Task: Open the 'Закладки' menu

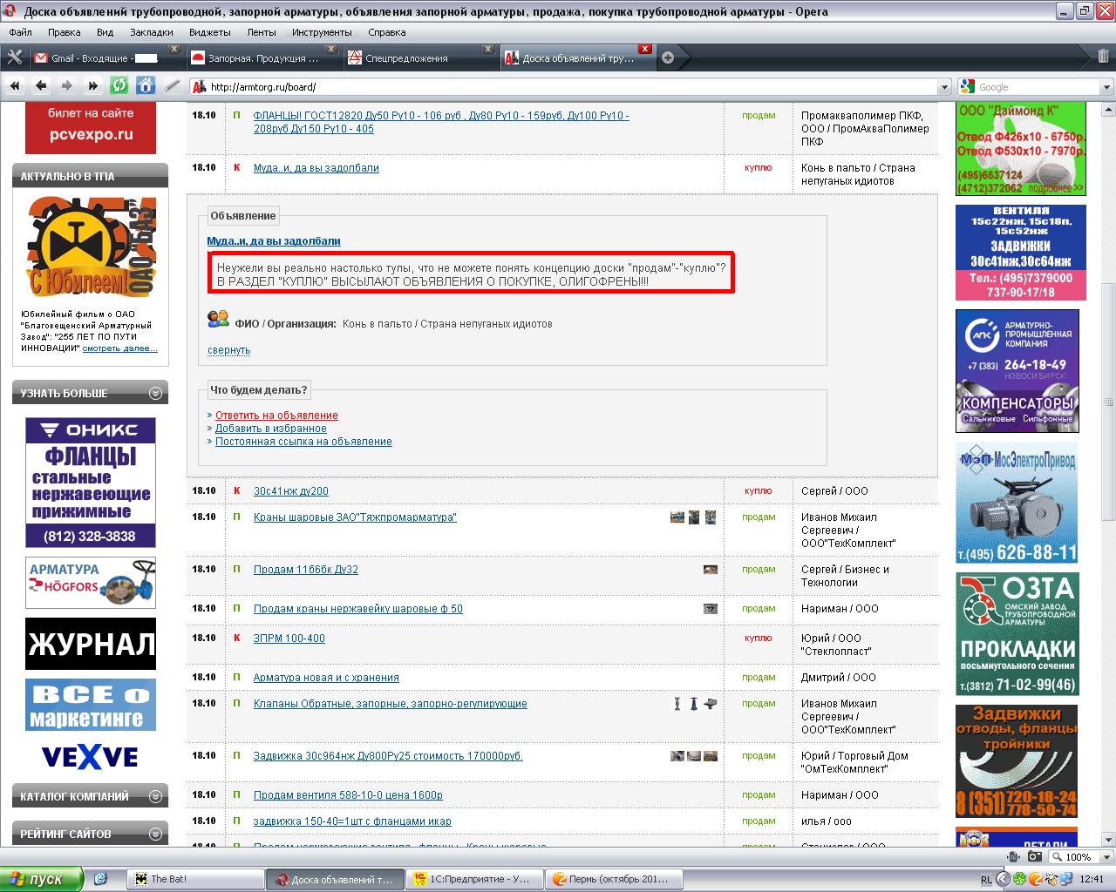Action: [x=152, y=32]
